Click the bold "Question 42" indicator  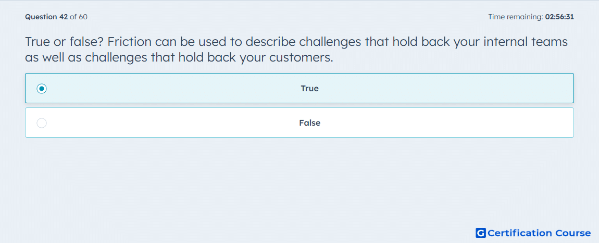[x=46, y=17]
